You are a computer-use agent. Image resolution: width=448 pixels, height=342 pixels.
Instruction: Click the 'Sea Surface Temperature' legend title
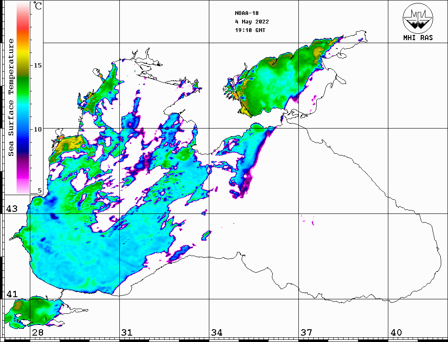[11, 98]
